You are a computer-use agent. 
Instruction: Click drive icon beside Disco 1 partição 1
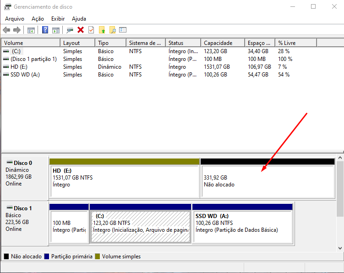coord(6,59)
